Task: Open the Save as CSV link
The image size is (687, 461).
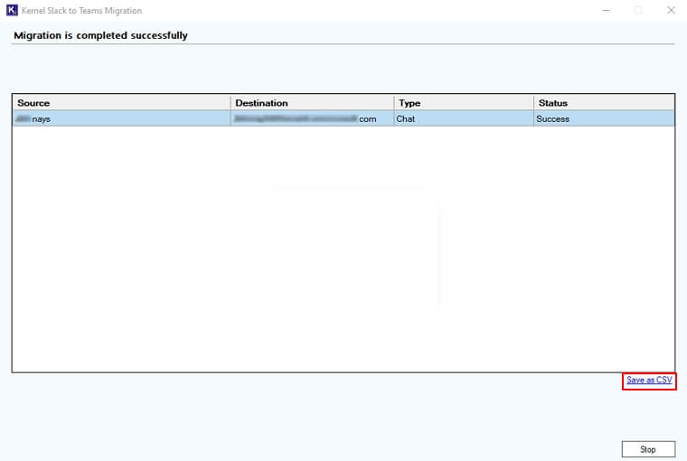Action: [x=649, y=380]
